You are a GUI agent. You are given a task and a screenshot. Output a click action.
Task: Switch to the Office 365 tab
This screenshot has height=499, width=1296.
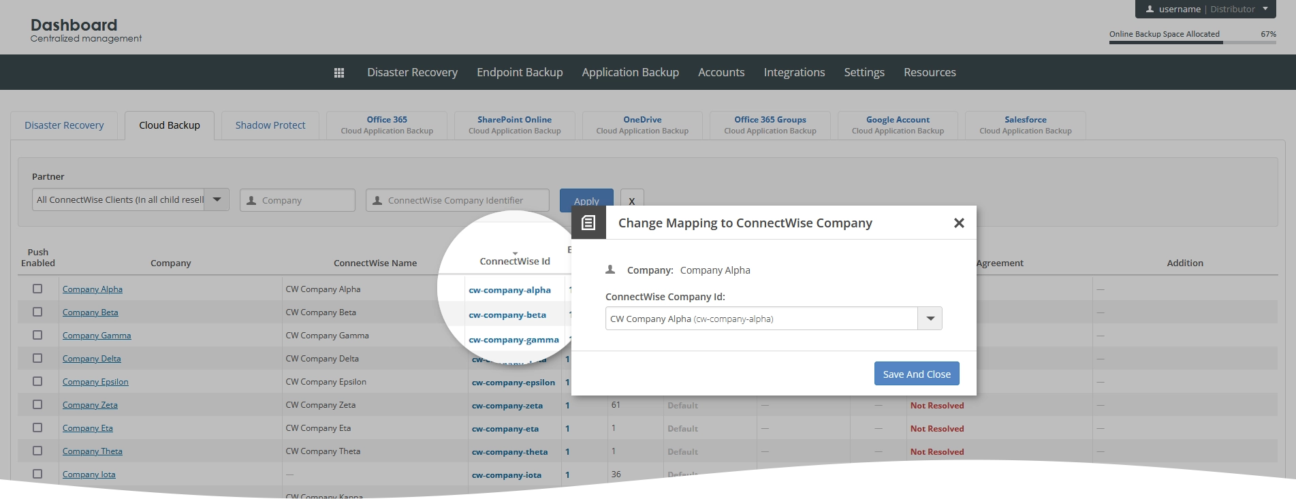[387, 125]
